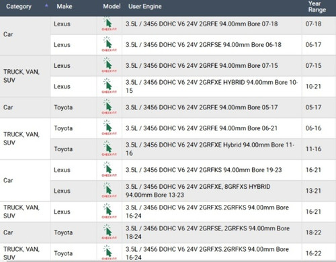Select engine text '2GRFE 94.00mm Bore 06-21'
Screen dimensions: 336x262
pos(239,128)
